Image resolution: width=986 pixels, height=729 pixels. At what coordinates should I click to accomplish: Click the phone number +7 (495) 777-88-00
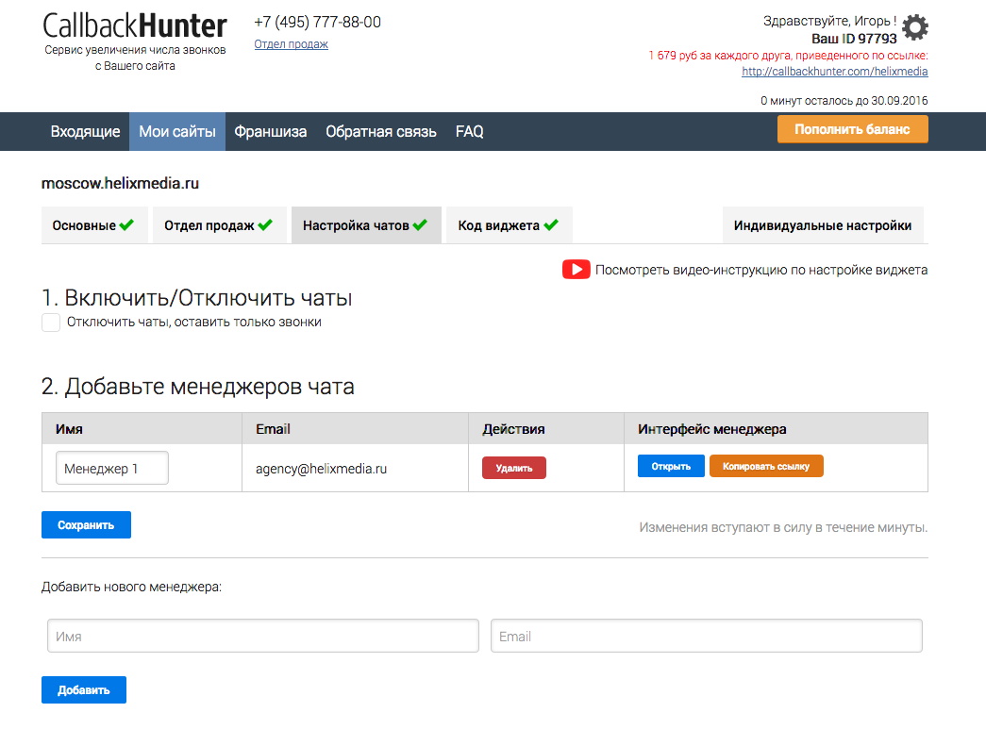pyautogui.click(x=318, y=22)
